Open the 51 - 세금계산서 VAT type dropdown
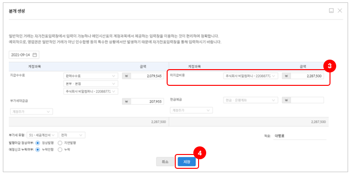Screen dimensions: 350x175 coord(42,135)
